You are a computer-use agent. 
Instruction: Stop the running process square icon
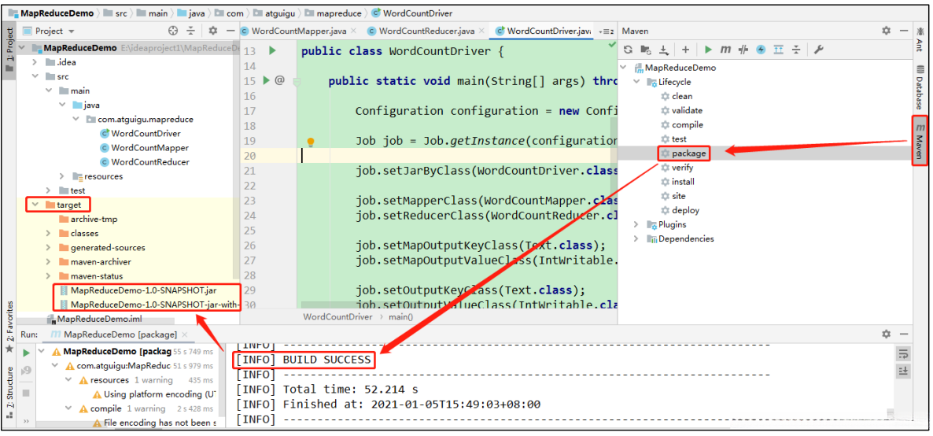26,393
